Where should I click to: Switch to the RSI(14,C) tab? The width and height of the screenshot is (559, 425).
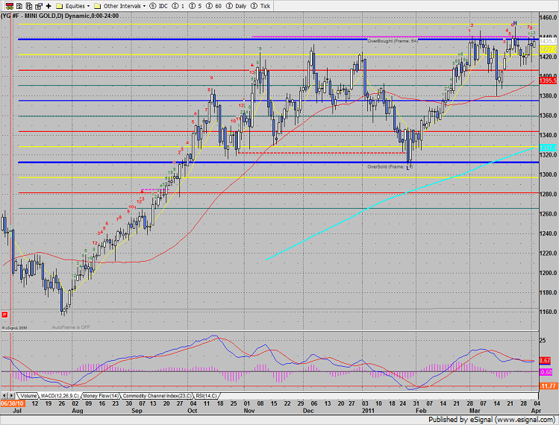click(206, 396)
